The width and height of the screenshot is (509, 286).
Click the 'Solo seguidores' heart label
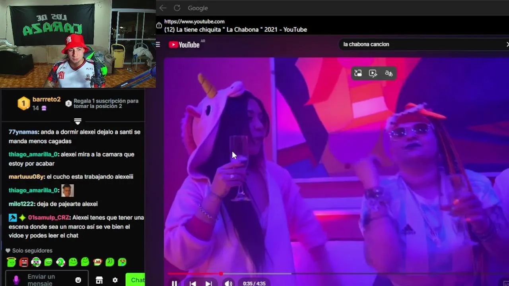coord(29,251)
